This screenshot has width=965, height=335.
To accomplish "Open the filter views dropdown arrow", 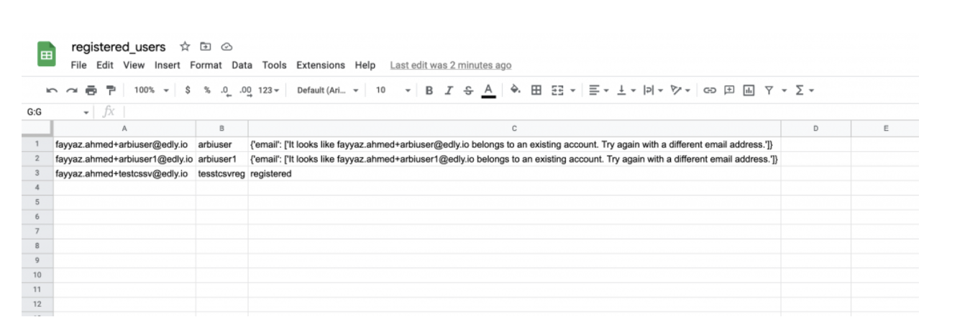I will [784, 91].
